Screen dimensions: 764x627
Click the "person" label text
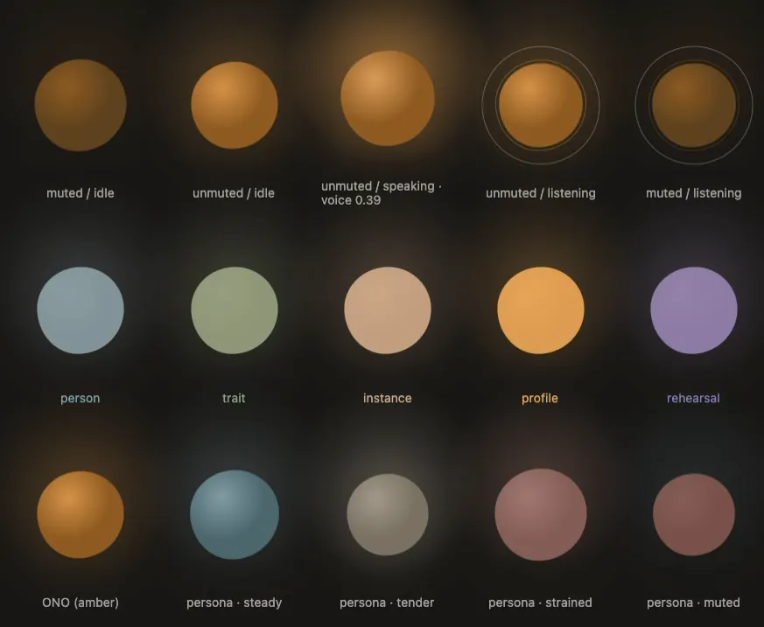point(81,398)
